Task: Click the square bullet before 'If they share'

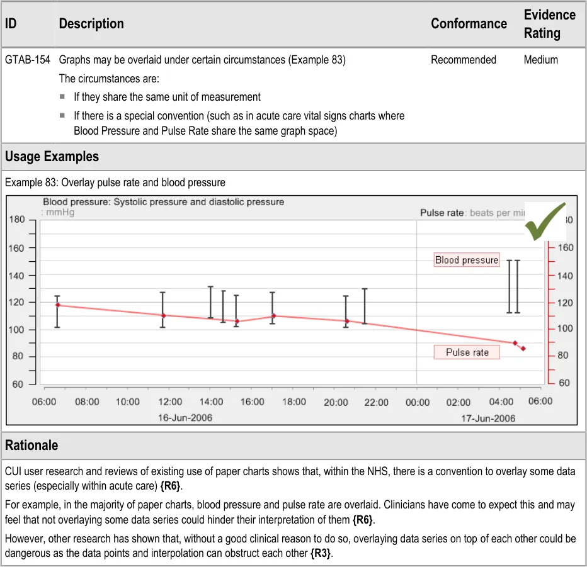Action: click(62, 97)
